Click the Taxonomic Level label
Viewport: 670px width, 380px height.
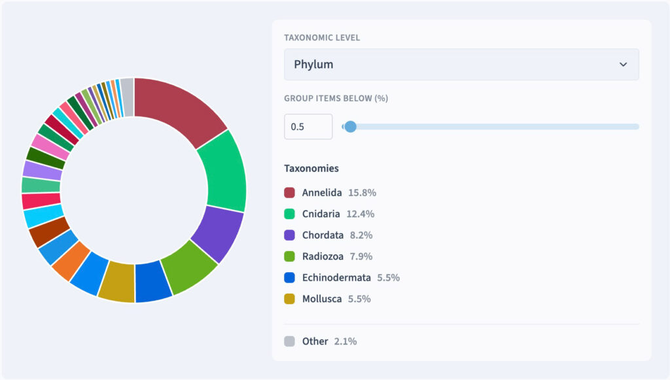point(322,37)
